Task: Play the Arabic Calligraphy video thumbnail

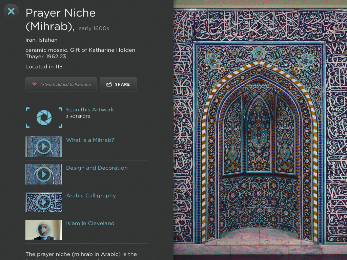Action: tap(44, 202)
